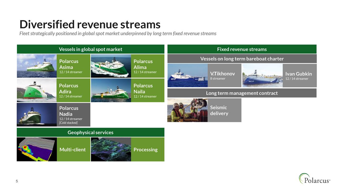Click the Ivan Gubkin vessel photo
338x190 pixels.
coord(262,75)
